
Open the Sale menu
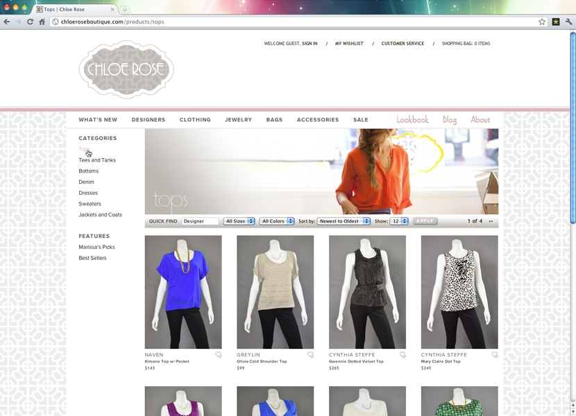pyautogui.click(x=361, y=120)
